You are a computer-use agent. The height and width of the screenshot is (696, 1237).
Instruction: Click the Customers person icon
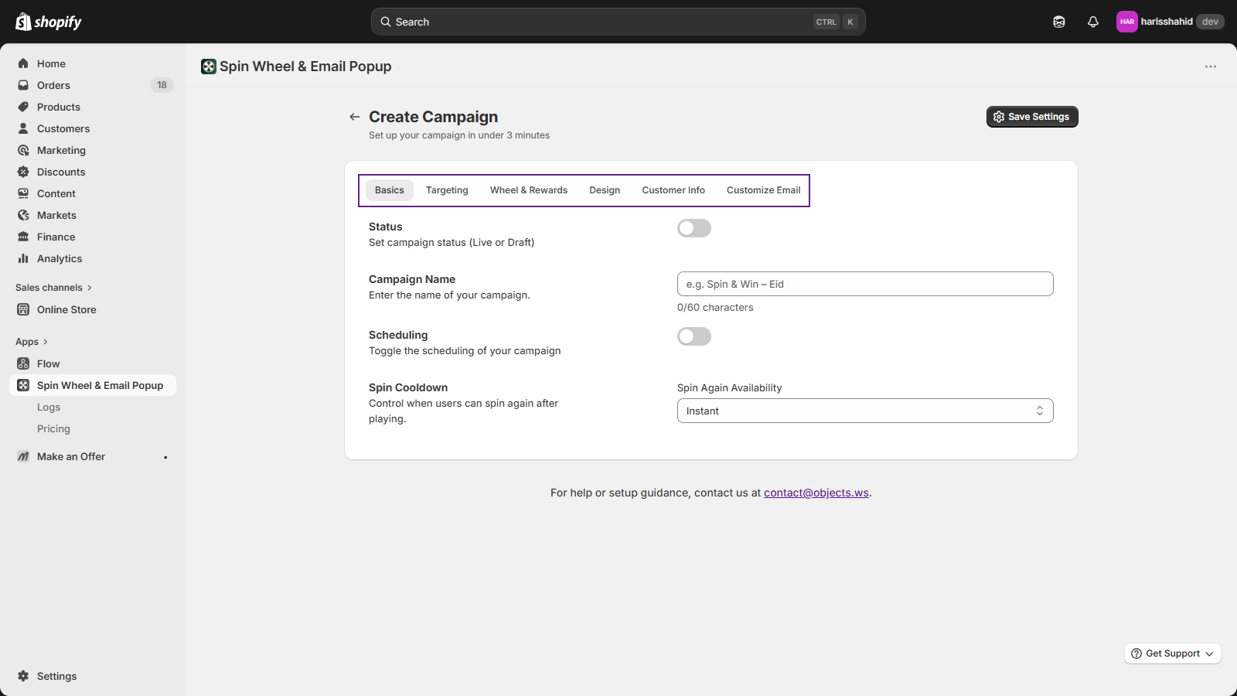click(x=23, y=128)
